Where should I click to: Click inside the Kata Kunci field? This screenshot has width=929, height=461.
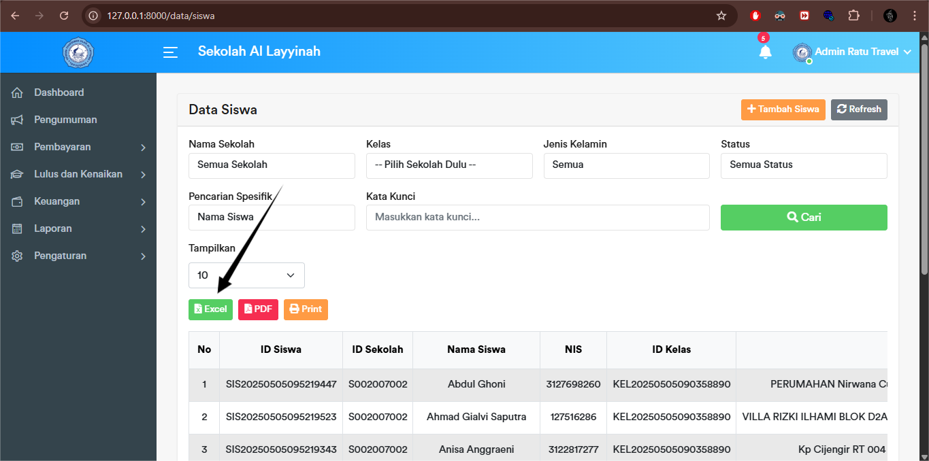pos(538,218)
